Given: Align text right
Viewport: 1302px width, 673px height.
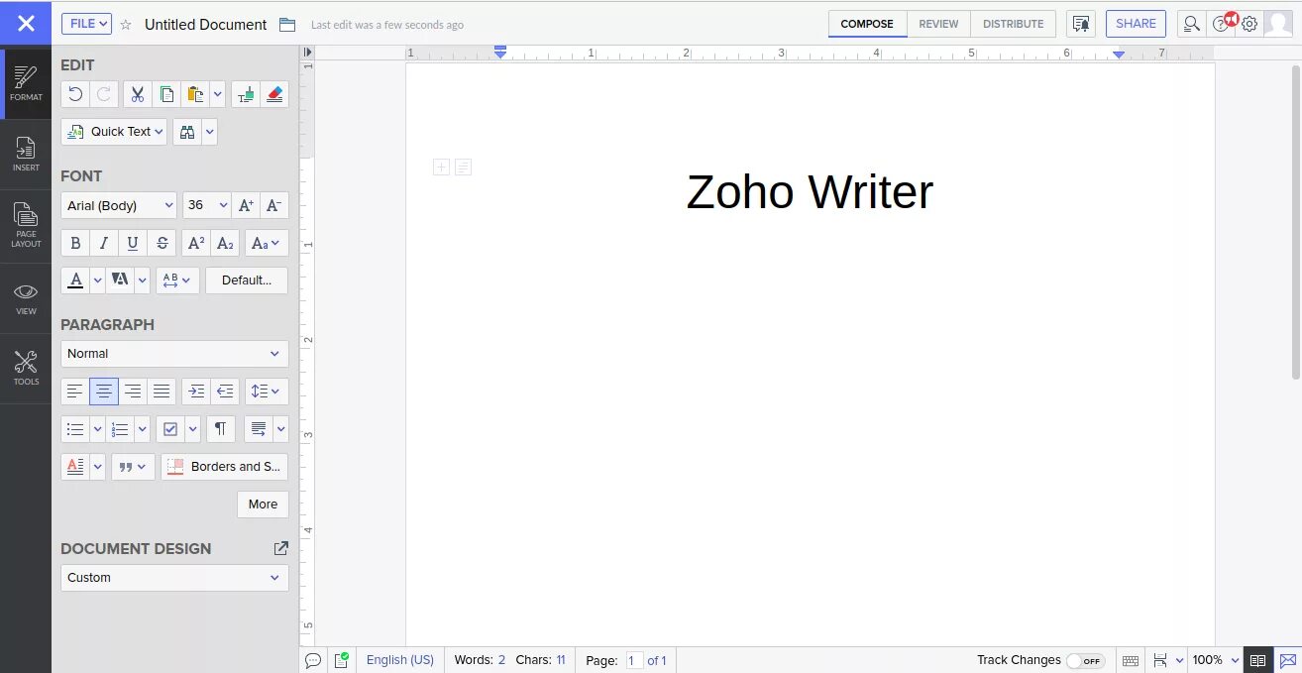Looking at the screenshot, I should click(x=133, y=392).
